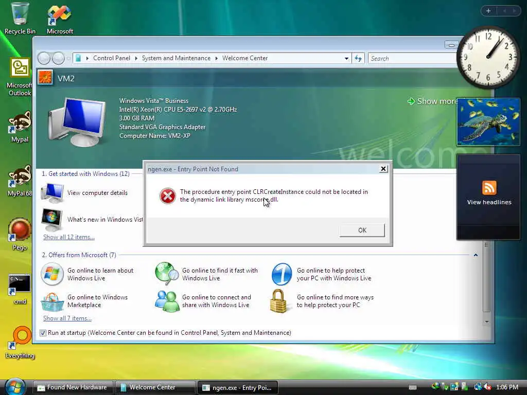Click the View computer details icon

click(52, 193)
